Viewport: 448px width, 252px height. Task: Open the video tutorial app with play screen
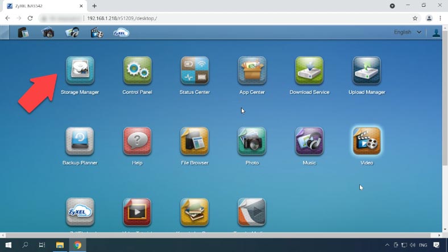pos(138,212)
